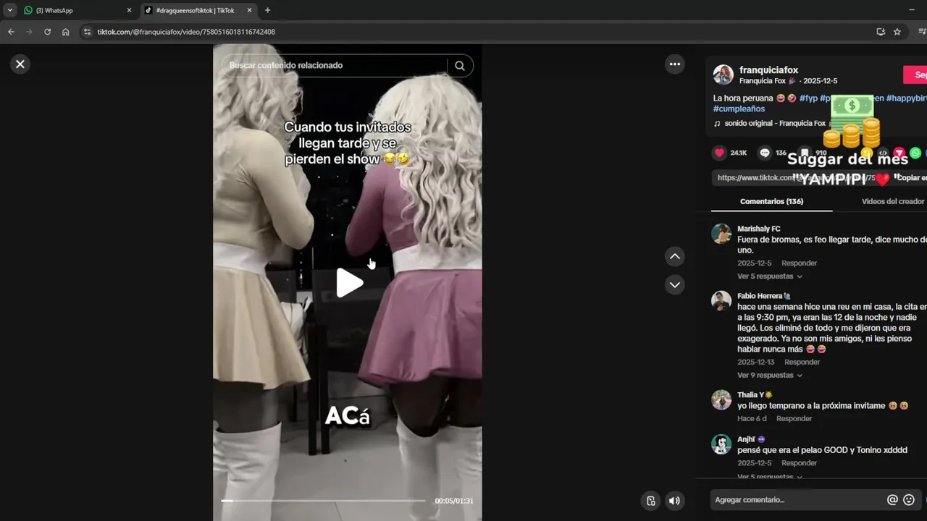927x521 pixels.
Task: Click Copiar enlace button
Action: 911,177
